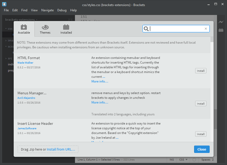Open the View menu
The image size is (227, 165).
pyautogui.click(x=34, y=10)
